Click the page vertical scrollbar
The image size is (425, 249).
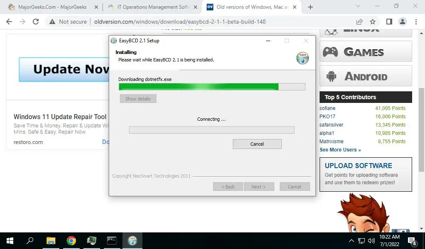point(421,130)
